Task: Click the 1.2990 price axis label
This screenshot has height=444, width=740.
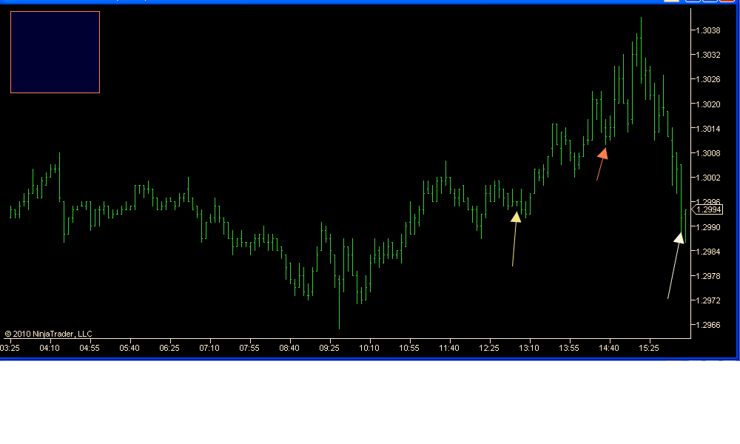Action: [x=708, y=227]
